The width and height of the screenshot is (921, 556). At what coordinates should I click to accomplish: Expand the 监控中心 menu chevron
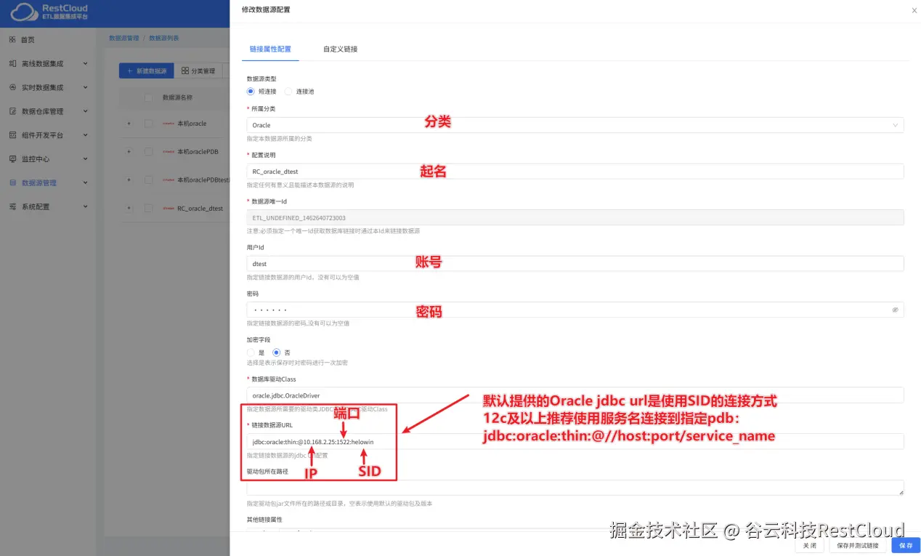85,158
